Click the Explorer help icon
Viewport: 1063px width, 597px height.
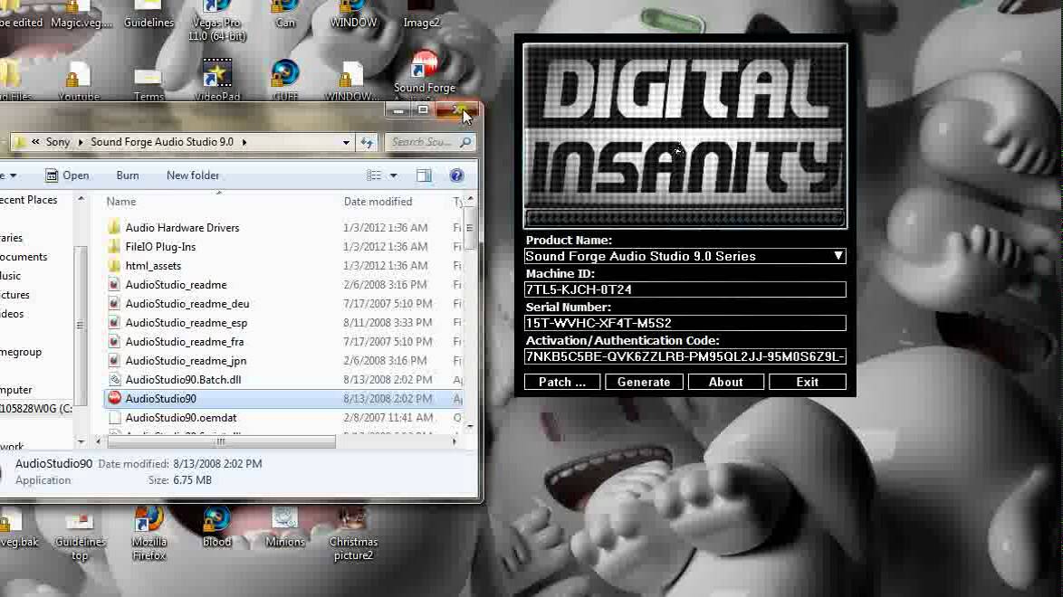point(457,175)
